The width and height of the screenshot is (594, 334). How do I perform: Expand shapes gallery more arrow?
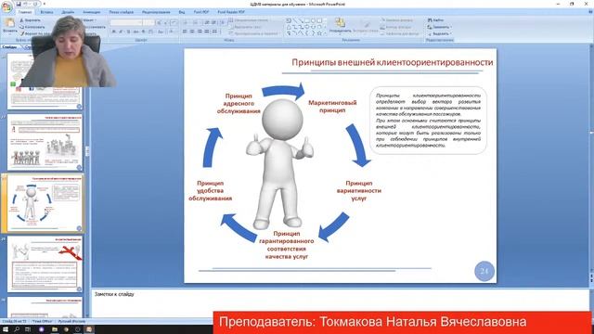coord(325,33)
